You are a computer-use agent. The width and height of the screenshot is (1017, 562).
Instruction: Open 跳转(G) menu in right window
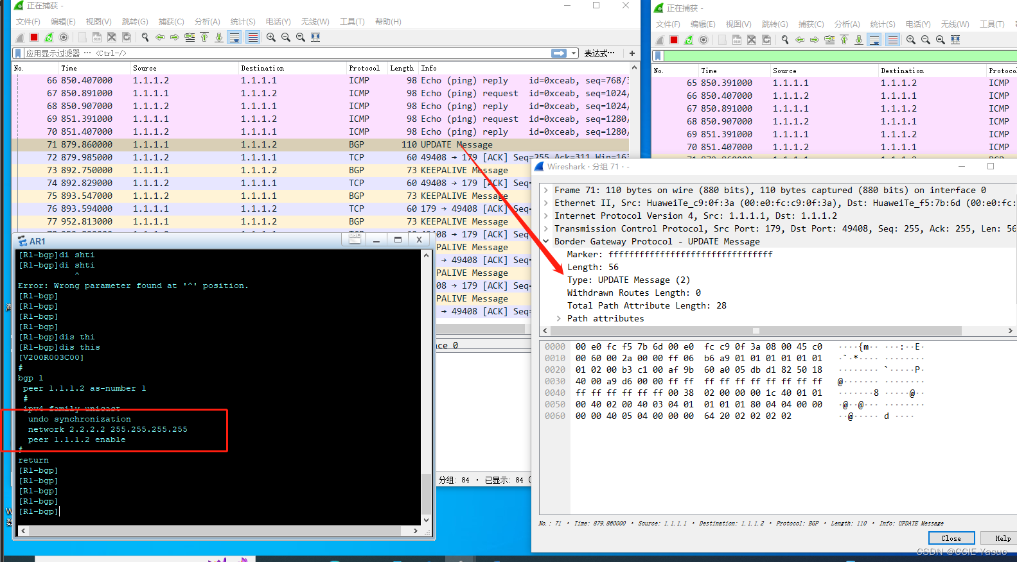click(x=775, y=24)
